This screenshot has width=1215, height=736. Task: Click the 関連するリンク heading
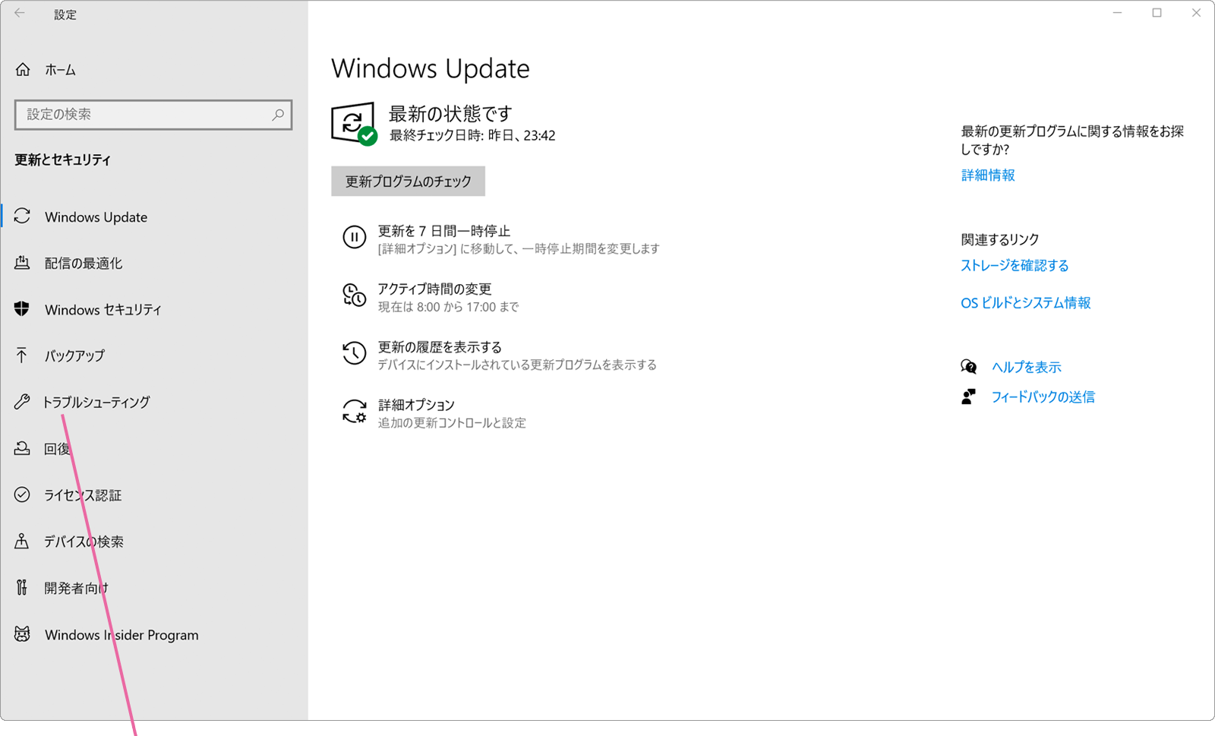[1000, 239]
